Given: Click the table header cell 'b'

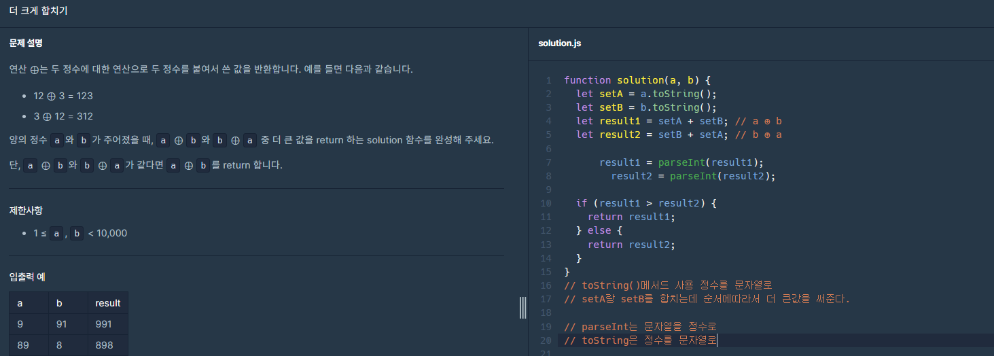Looking at the screenshot, I should [69, 303].
